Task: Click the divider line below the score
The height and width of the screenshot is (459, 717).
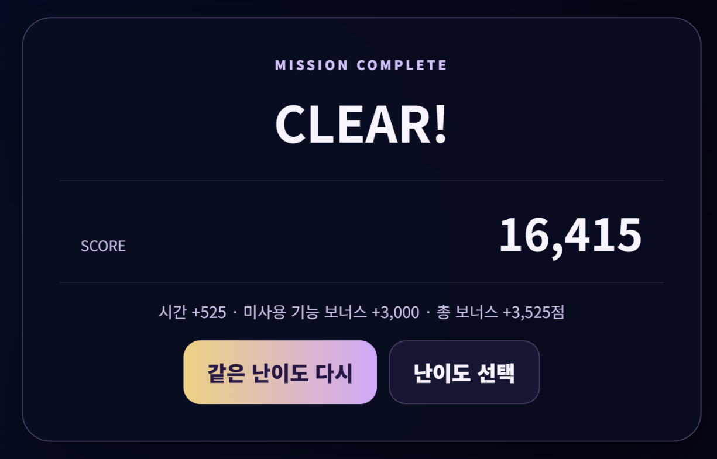Action: click(x=361, y=282)
